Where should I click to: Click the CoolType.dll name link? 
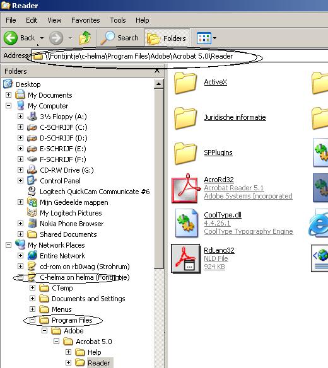pyautogui.click(x=223, y=215)
